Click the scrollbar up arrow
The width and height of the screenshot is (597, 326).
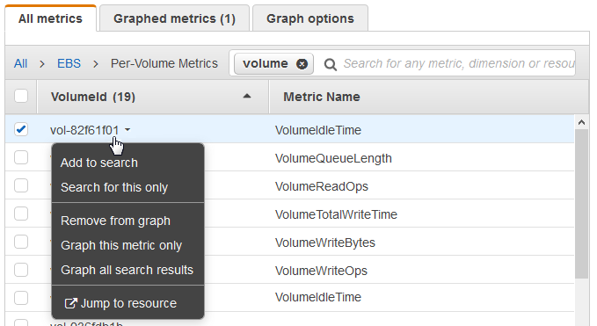click(581, 122)
